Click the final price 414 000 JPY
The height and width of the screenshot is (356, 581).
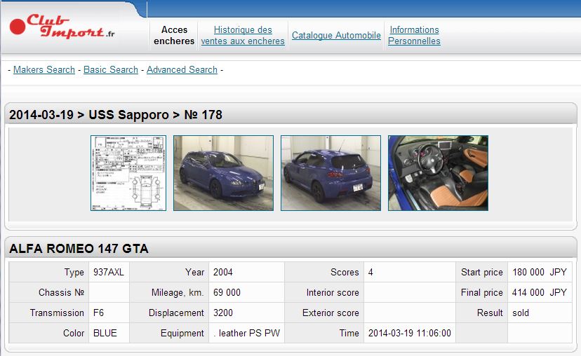click(539, 293)
